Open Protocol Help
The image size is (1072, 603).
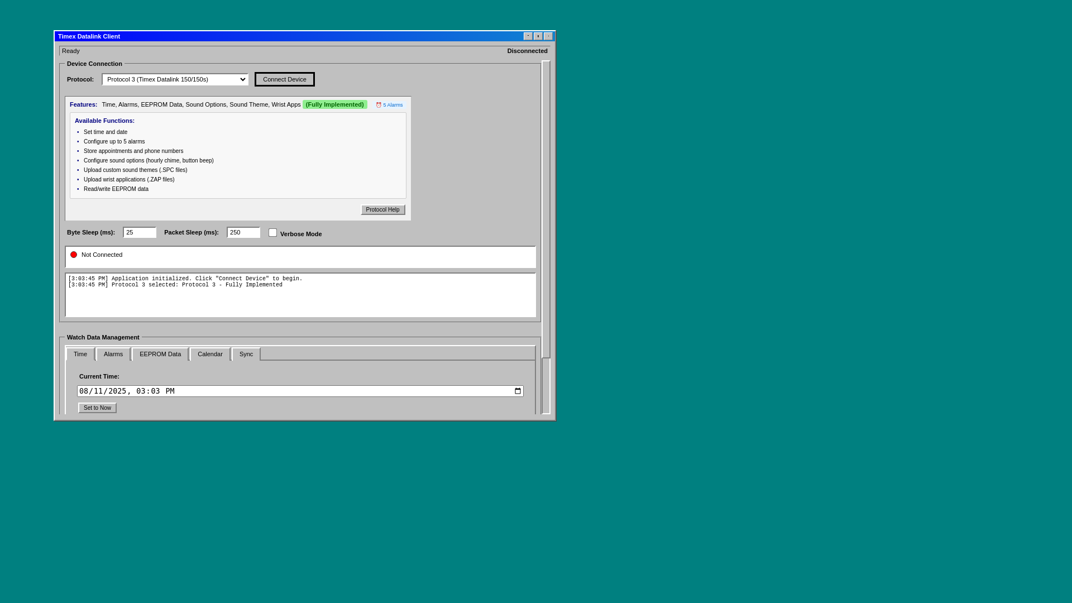(x=383, y=210)
